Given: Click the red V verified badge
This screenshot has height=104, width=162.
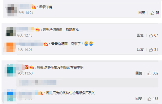Looking at the screenshot, I should 27,67.
